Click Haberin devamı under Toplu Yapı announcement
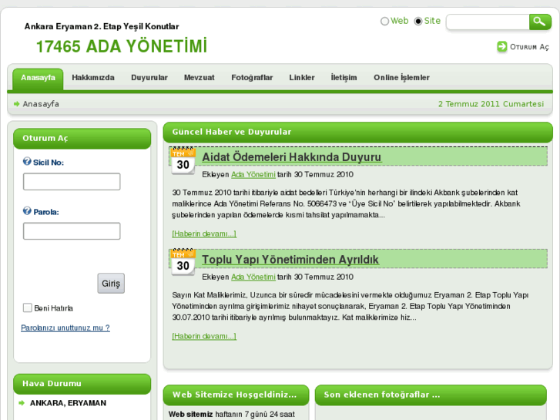 pos(204,336)
